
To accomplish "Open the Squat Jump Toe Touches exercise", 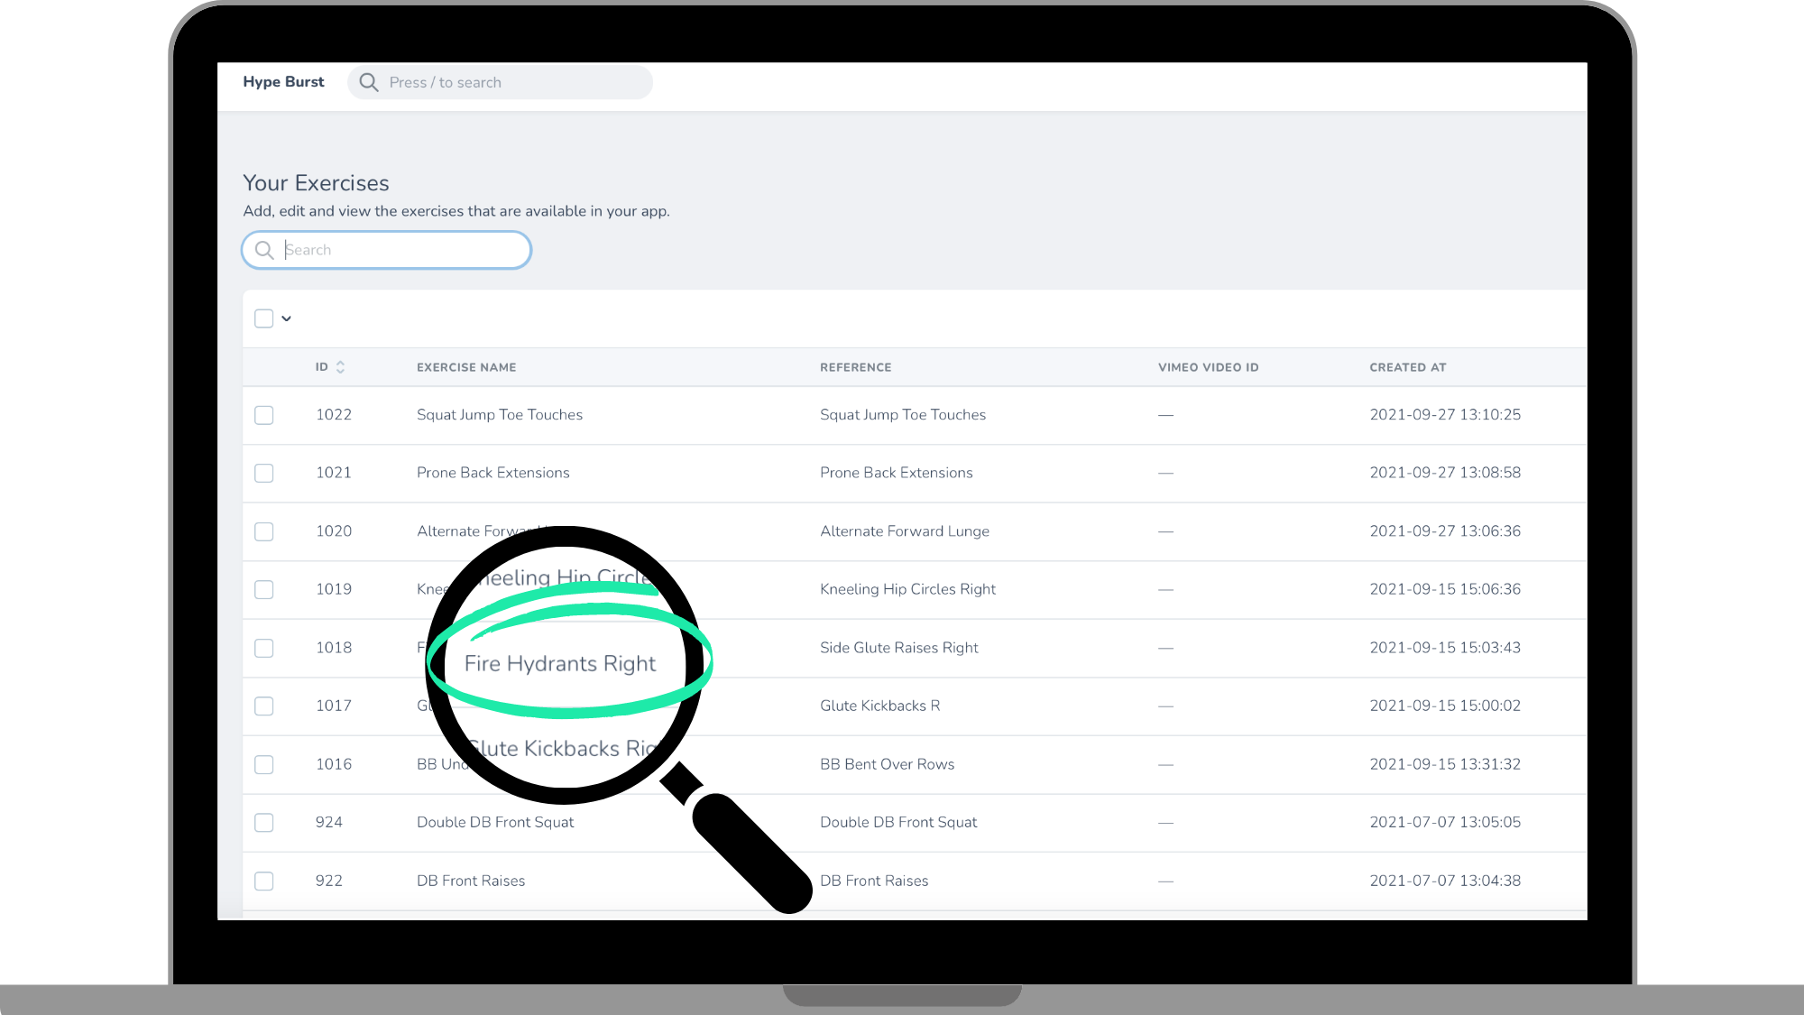I will pyautogui.click(x=499, y=415).
